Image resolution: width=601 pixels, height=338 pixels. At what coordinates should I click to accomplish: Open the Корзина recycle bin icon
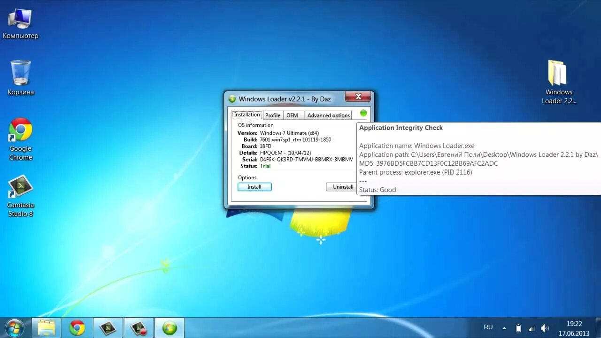click(x=21, y=78)
